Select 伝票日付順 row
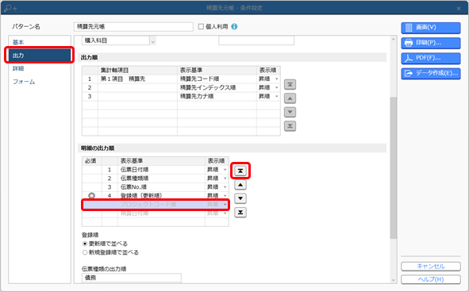This screenshot has height=292, width=469. 156,170
